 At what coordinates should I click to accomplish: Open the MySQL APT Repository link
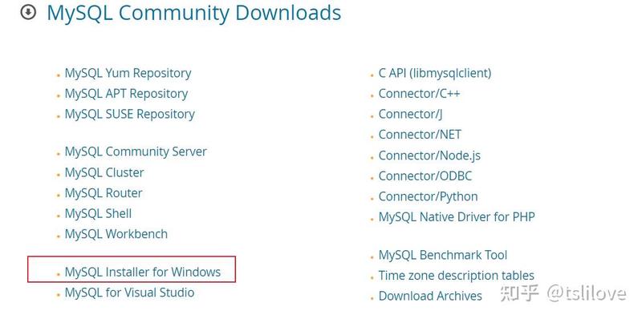[126, 94]
